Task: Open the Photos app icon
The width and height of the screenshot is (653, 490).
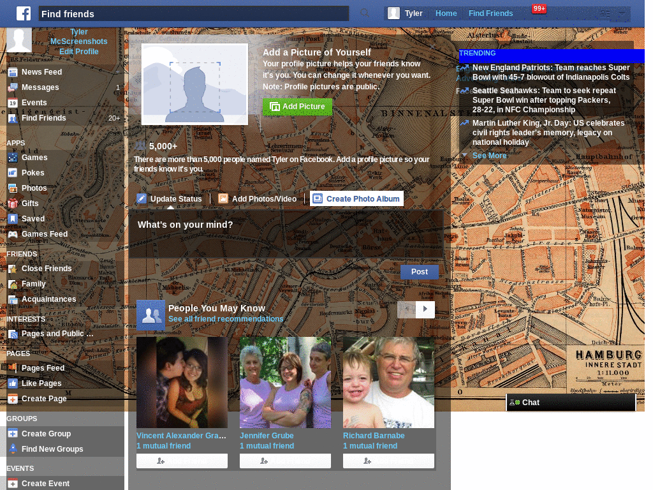Action: [x=13, y=188]
